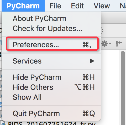Select the BIDS_201607251624_fr.py file
This screenshot has width=126, height=125.
[52, 123]
